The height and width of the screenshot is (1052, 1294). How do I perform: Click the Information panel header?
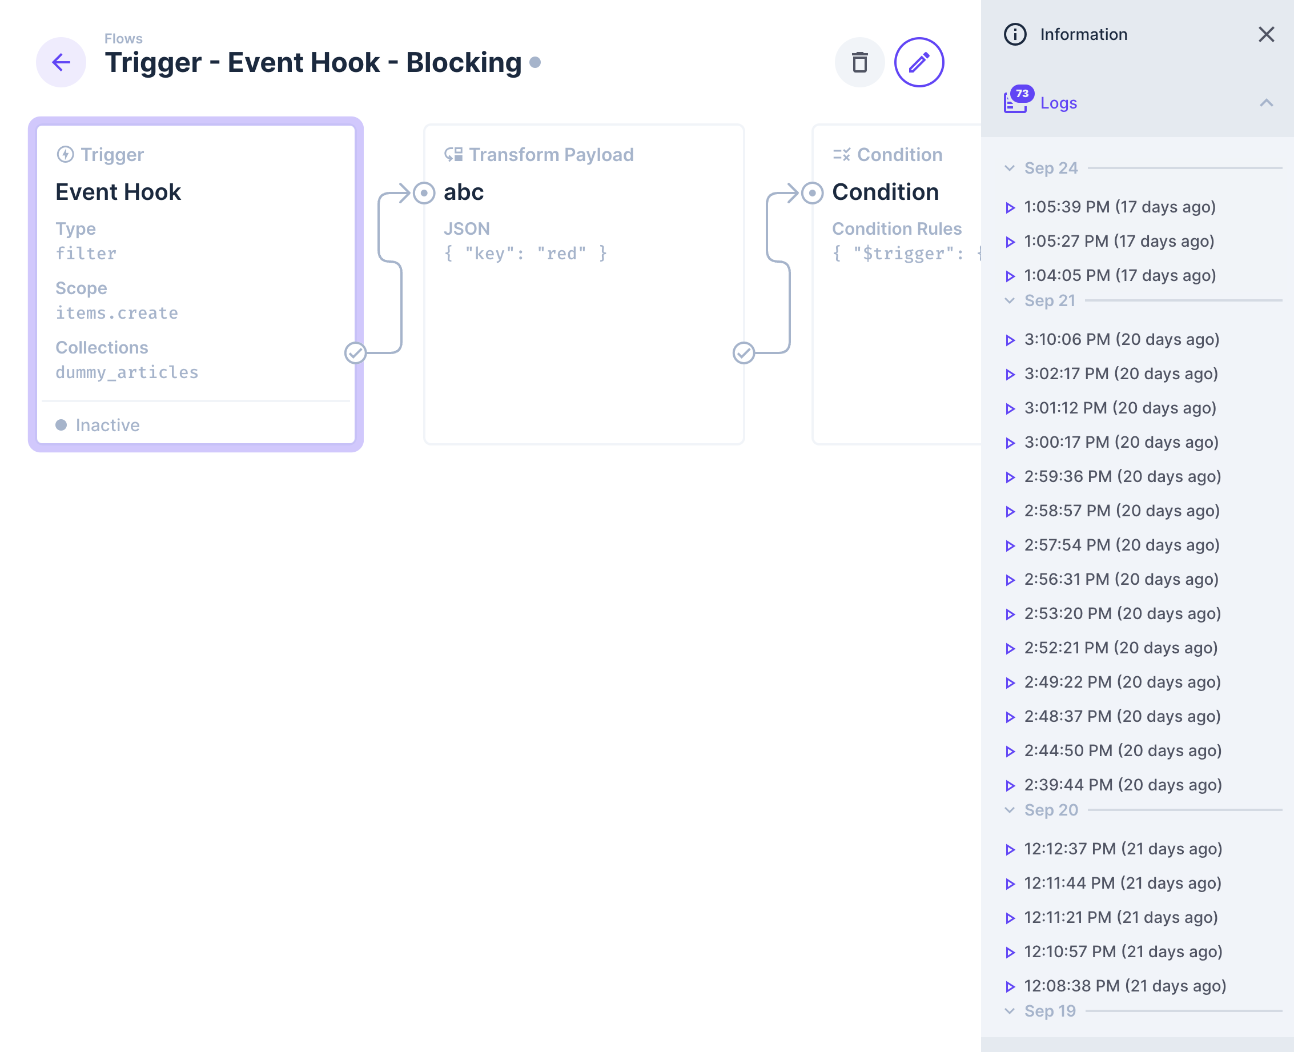(x=1084, y=34)
